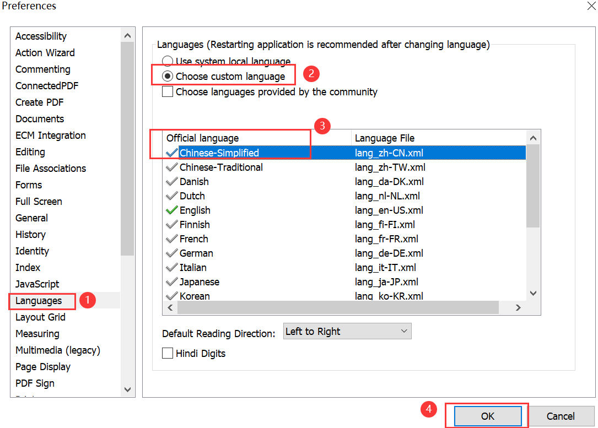Viewport: 598px width, 428px height.
Task: Select English in the language list
Action: click(x=195, y=210)
